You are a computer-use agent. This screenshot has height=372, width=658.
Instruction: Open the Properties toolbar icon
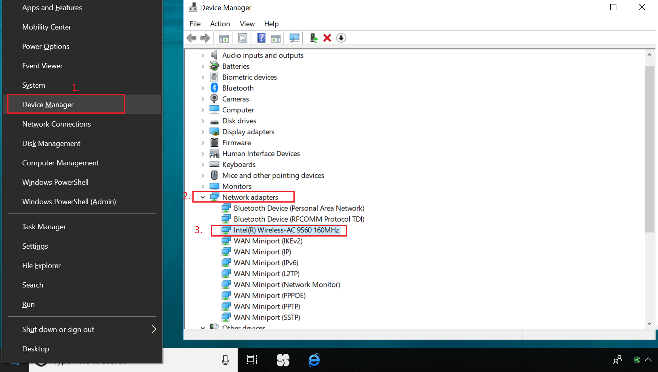tap(243, 38)
